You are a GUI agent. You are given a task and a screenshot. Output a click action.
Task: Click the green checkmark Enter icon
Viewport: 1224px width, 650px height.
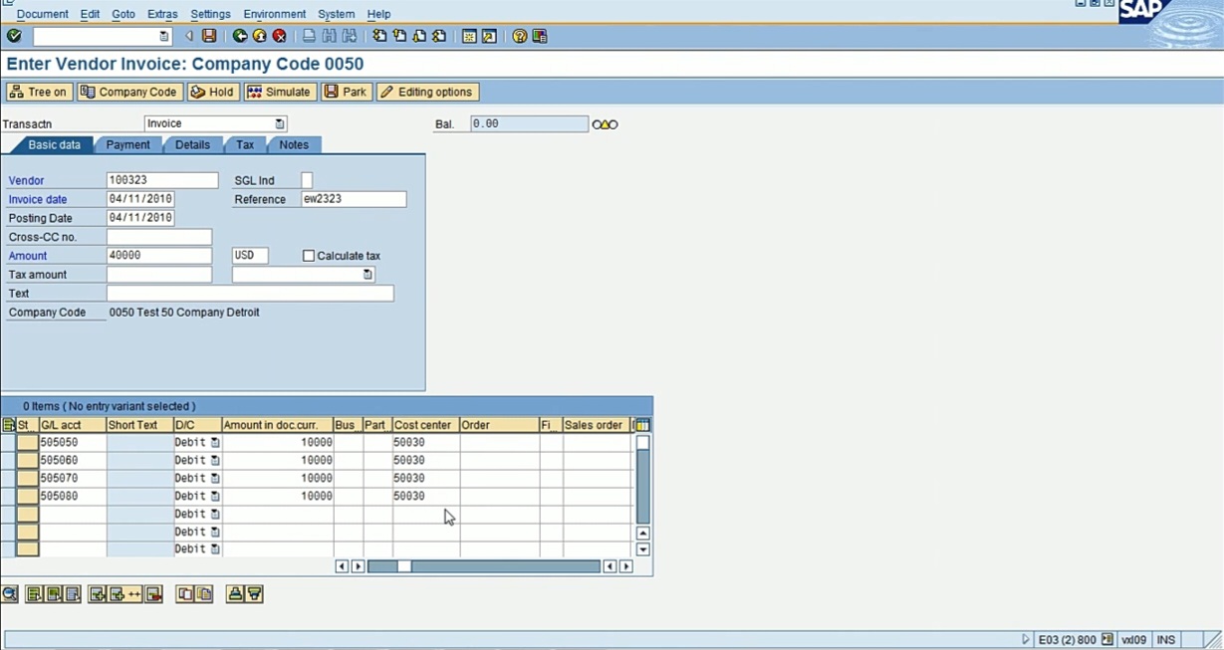pos(13,36)
